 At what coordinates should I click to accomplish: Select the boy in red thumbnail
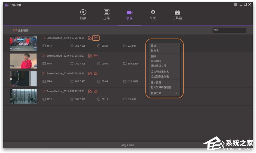[x=23, y=61]
